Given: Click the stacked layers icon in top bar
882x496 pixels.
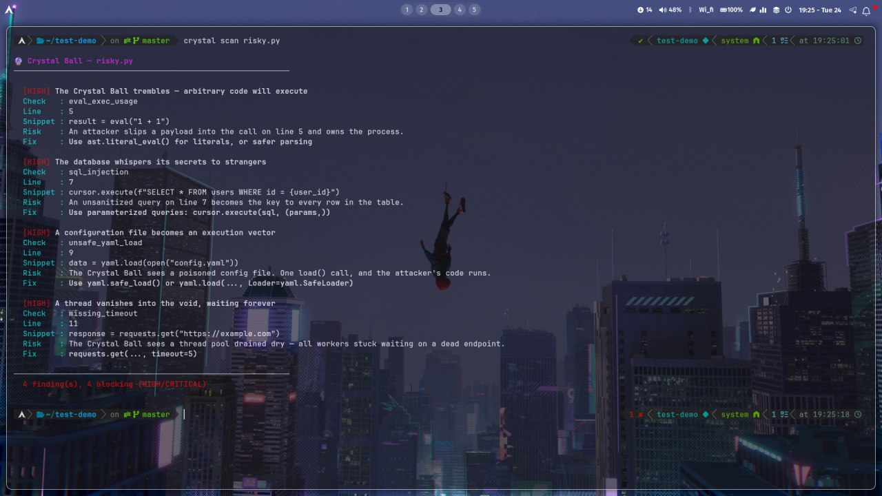Looking at the screenshot, I should [776, 10].
